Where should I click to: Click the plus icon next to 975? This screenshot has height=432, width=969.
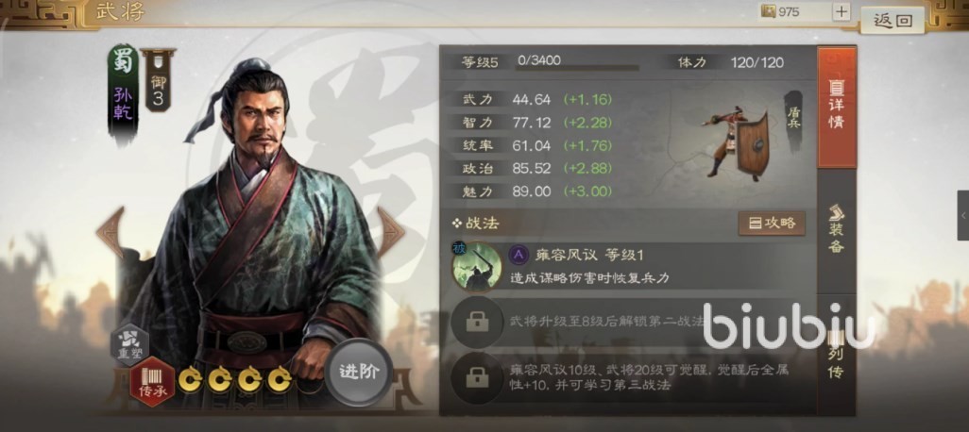[x=841, y=11]
